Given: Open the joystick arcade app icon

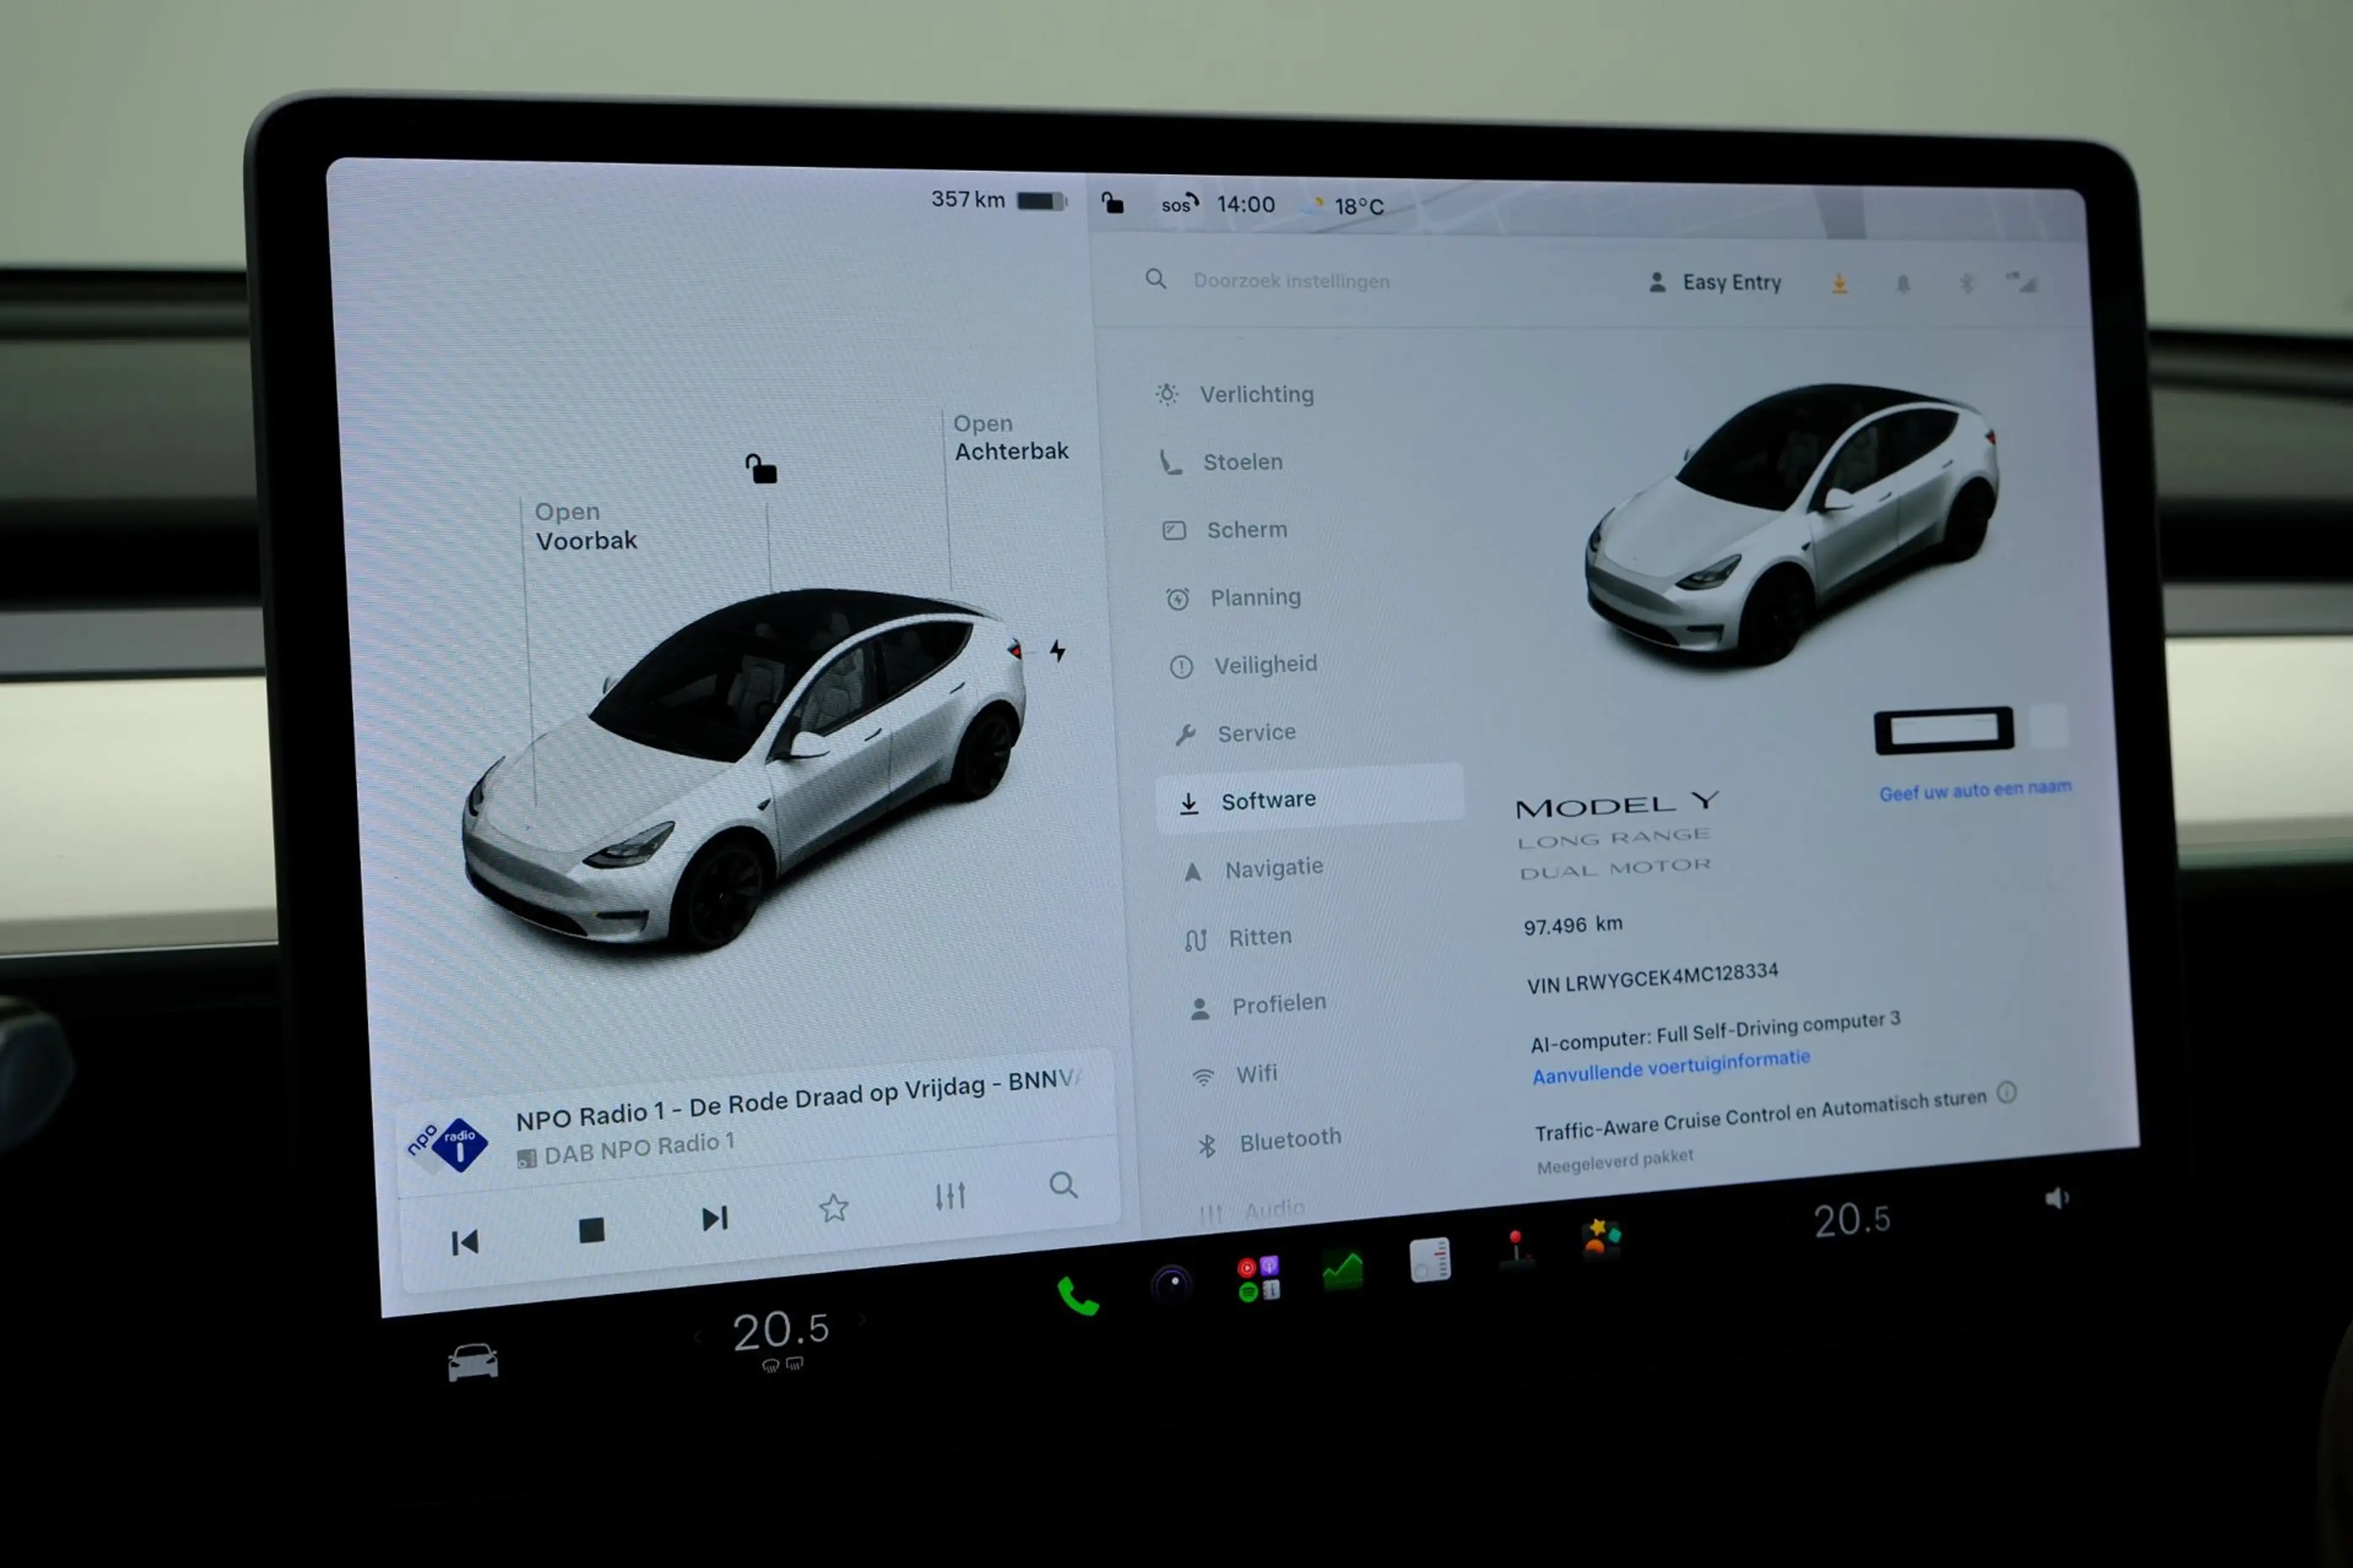Looking at the screenshot, I should click(1516, 1250).
